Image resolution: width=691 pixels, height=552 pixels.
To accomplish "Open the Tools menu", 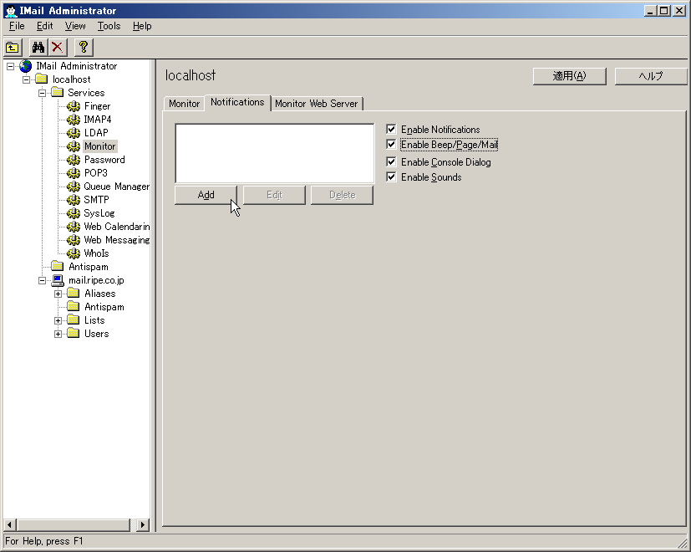I will (x=109, y=26).
